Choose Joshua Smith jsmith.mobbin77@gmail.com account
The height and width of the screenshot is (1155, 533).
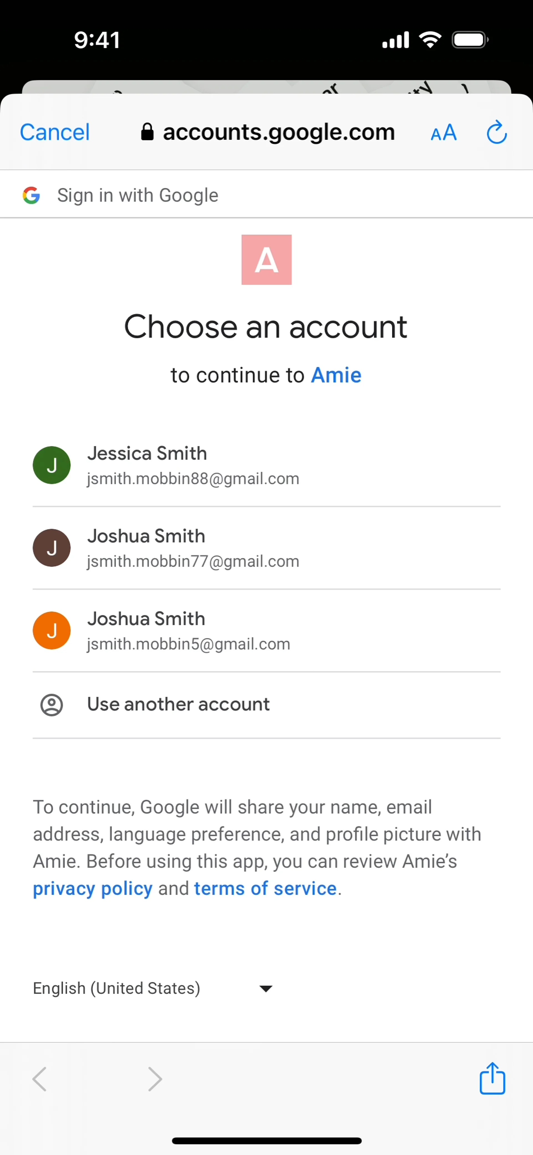point(193,548)
